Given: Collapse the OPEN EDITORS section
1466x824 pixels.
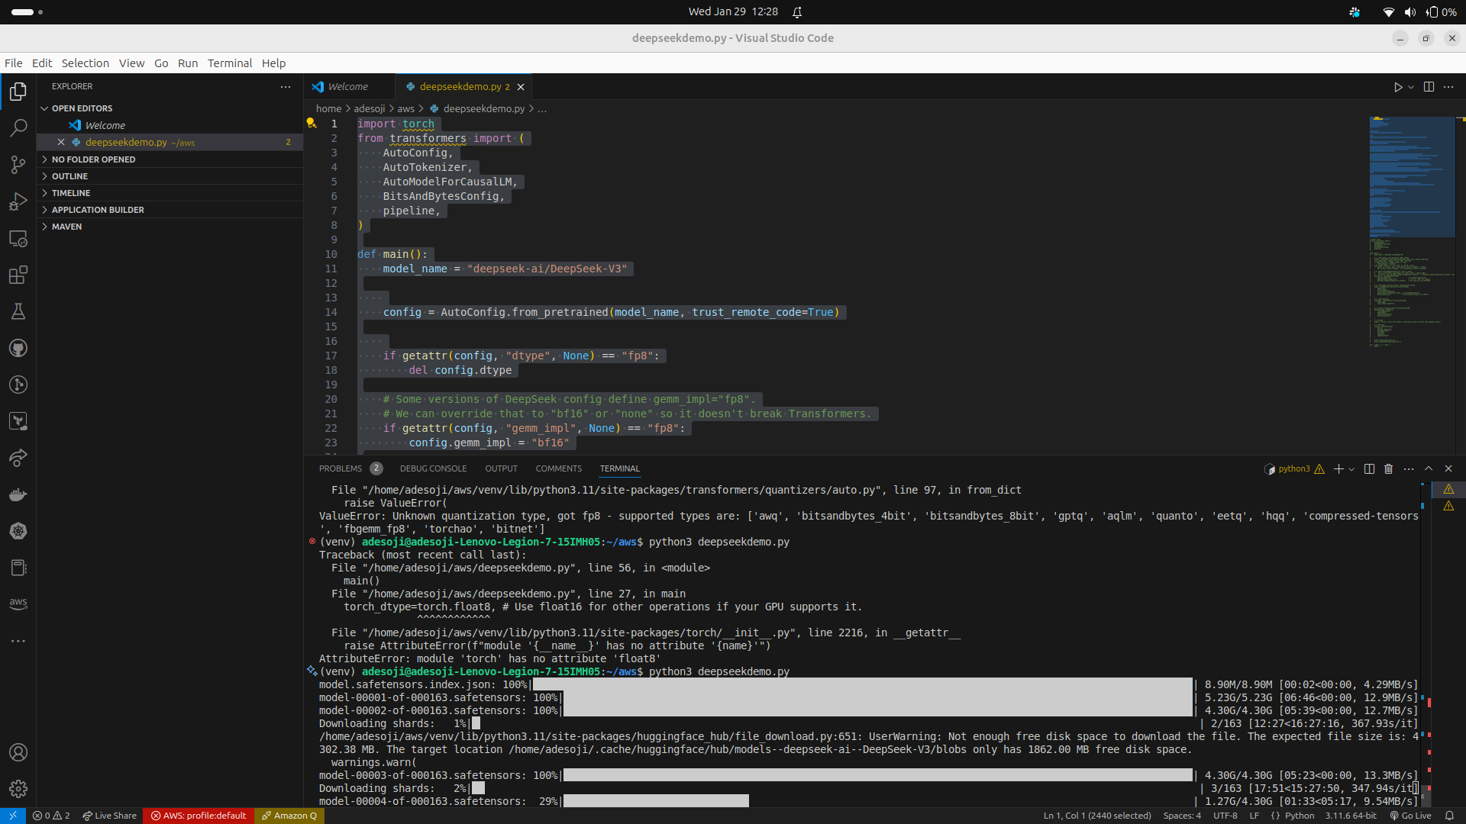Looking at the screenshot, I should (82, 108).
